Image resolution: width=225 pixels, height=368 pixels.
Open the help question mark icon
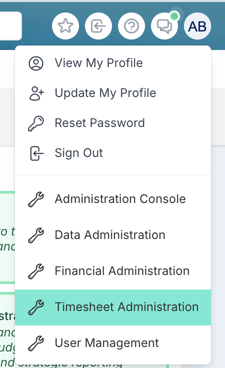[131, 26]
